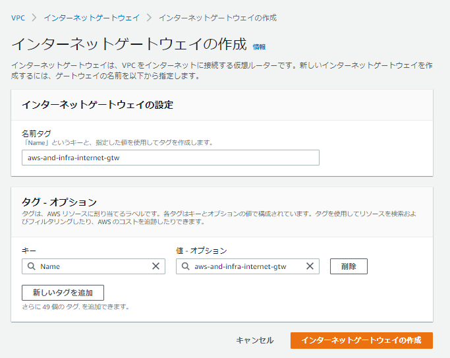Viewport: 450px width, 358px height.
Task: Cancel with the キャンセル button
Action: coord(255,340)
